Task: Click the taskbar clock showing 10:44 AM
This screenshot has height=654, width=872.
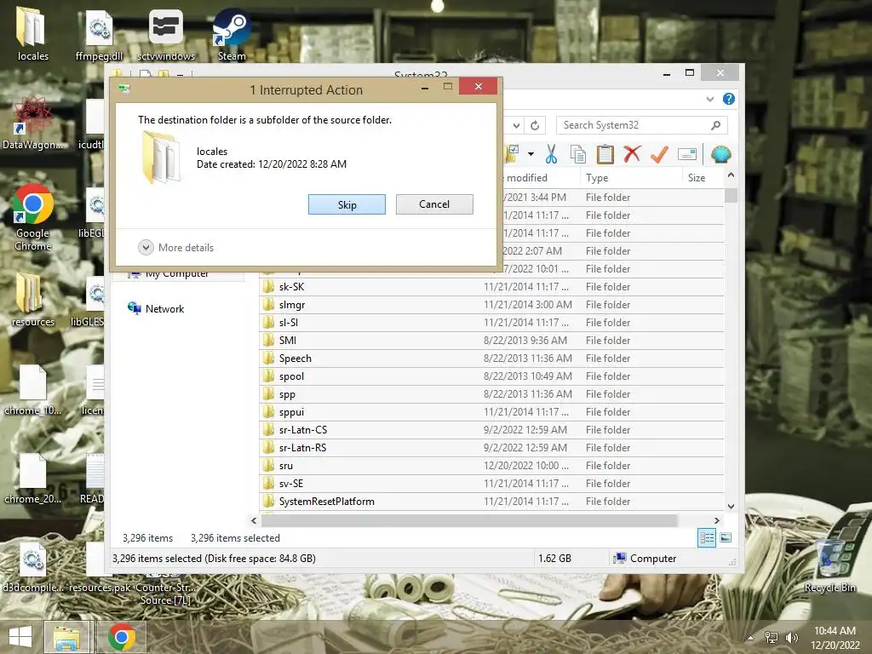Action: click(x=835, y=638)
